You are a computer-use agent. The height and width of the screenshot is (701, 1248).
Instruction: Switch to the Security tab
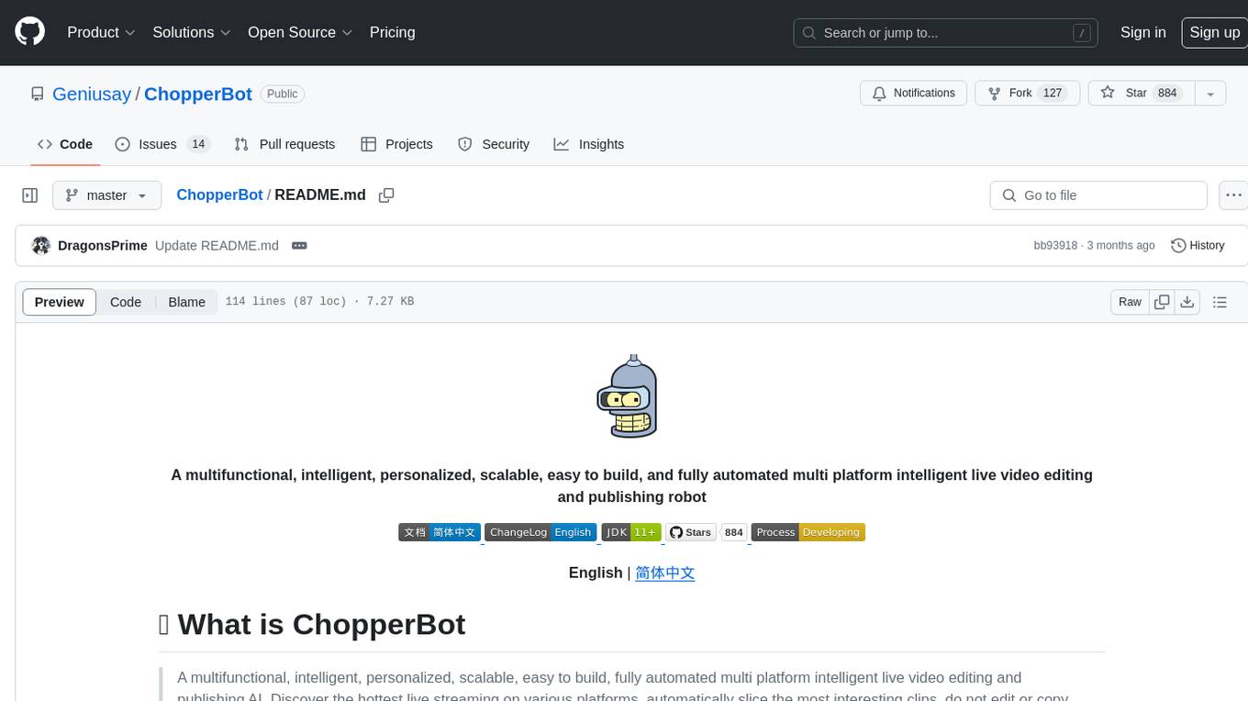point(494,144)
